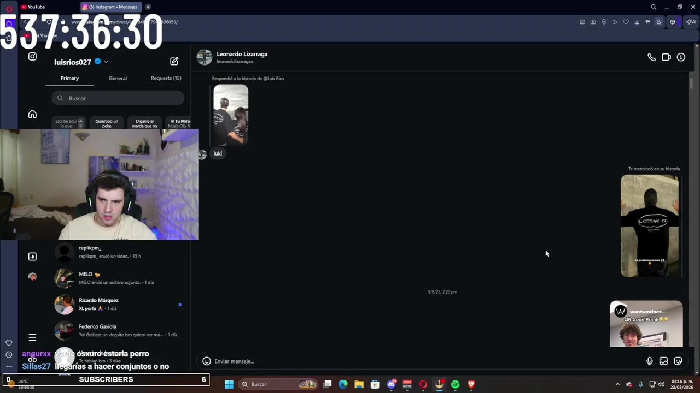Image resolution: width=700 pixels, height=393 pixels.
Task: Compose a new message with the pencil icon
Action: coord(174,61)
